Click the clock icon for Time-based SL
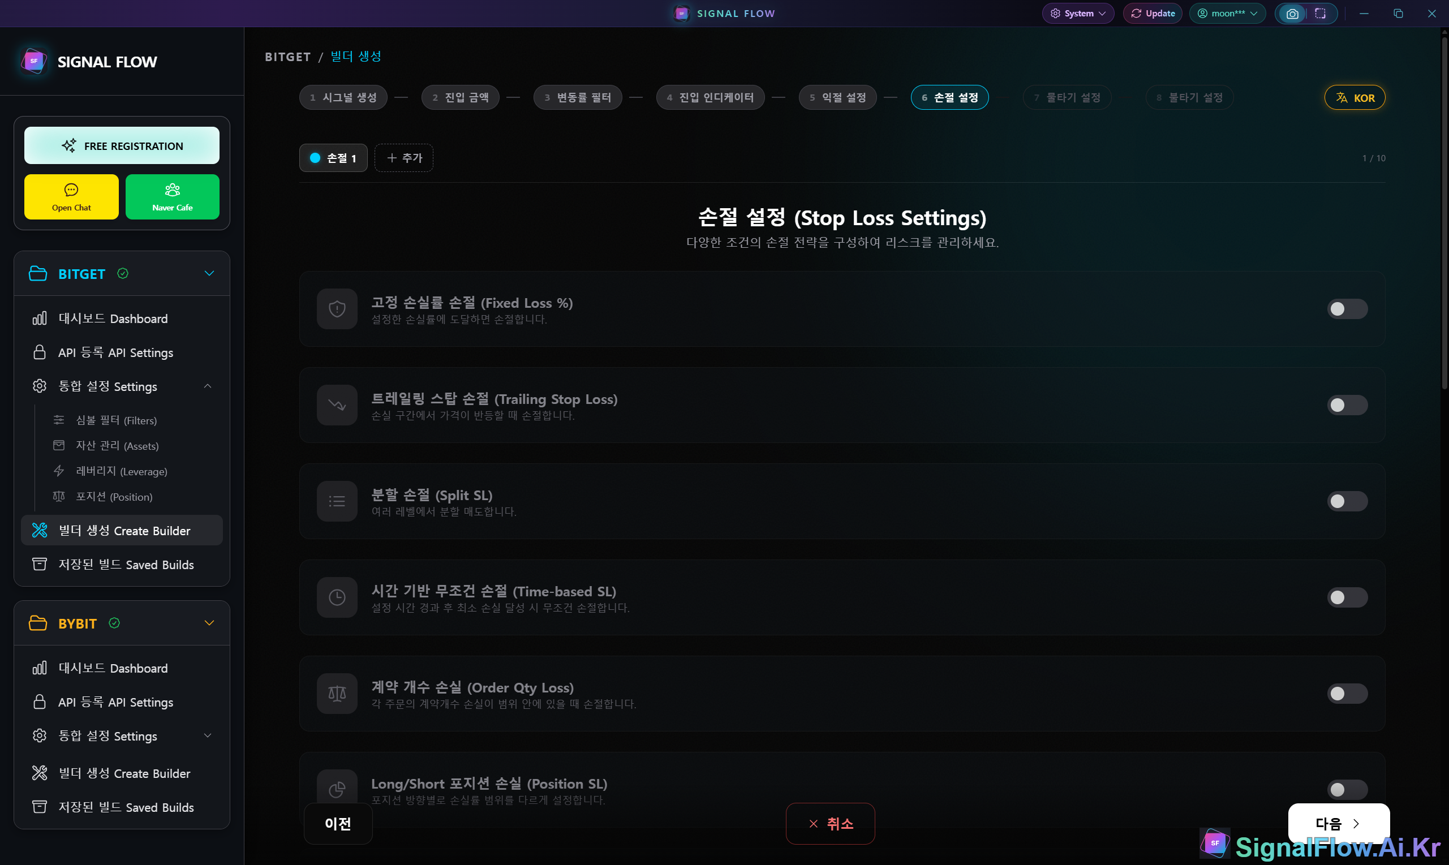The image size is (1449, 865). (337, 597)
